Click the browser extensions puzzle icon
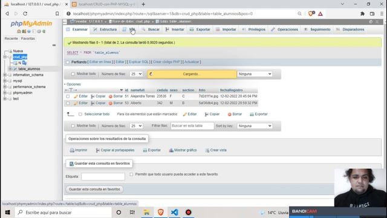This screenshot has height=218, width=387. (362, 14)
